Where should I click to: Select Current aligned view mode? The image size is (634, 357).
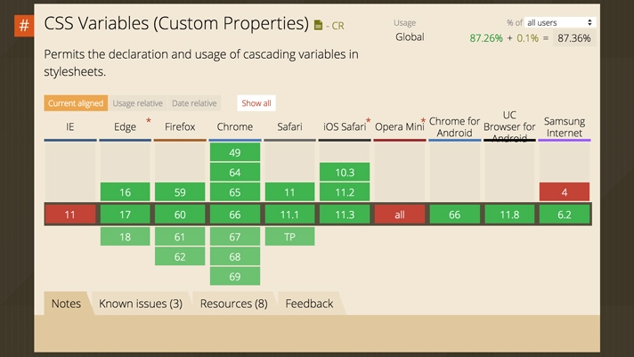[x=76, y=103]
